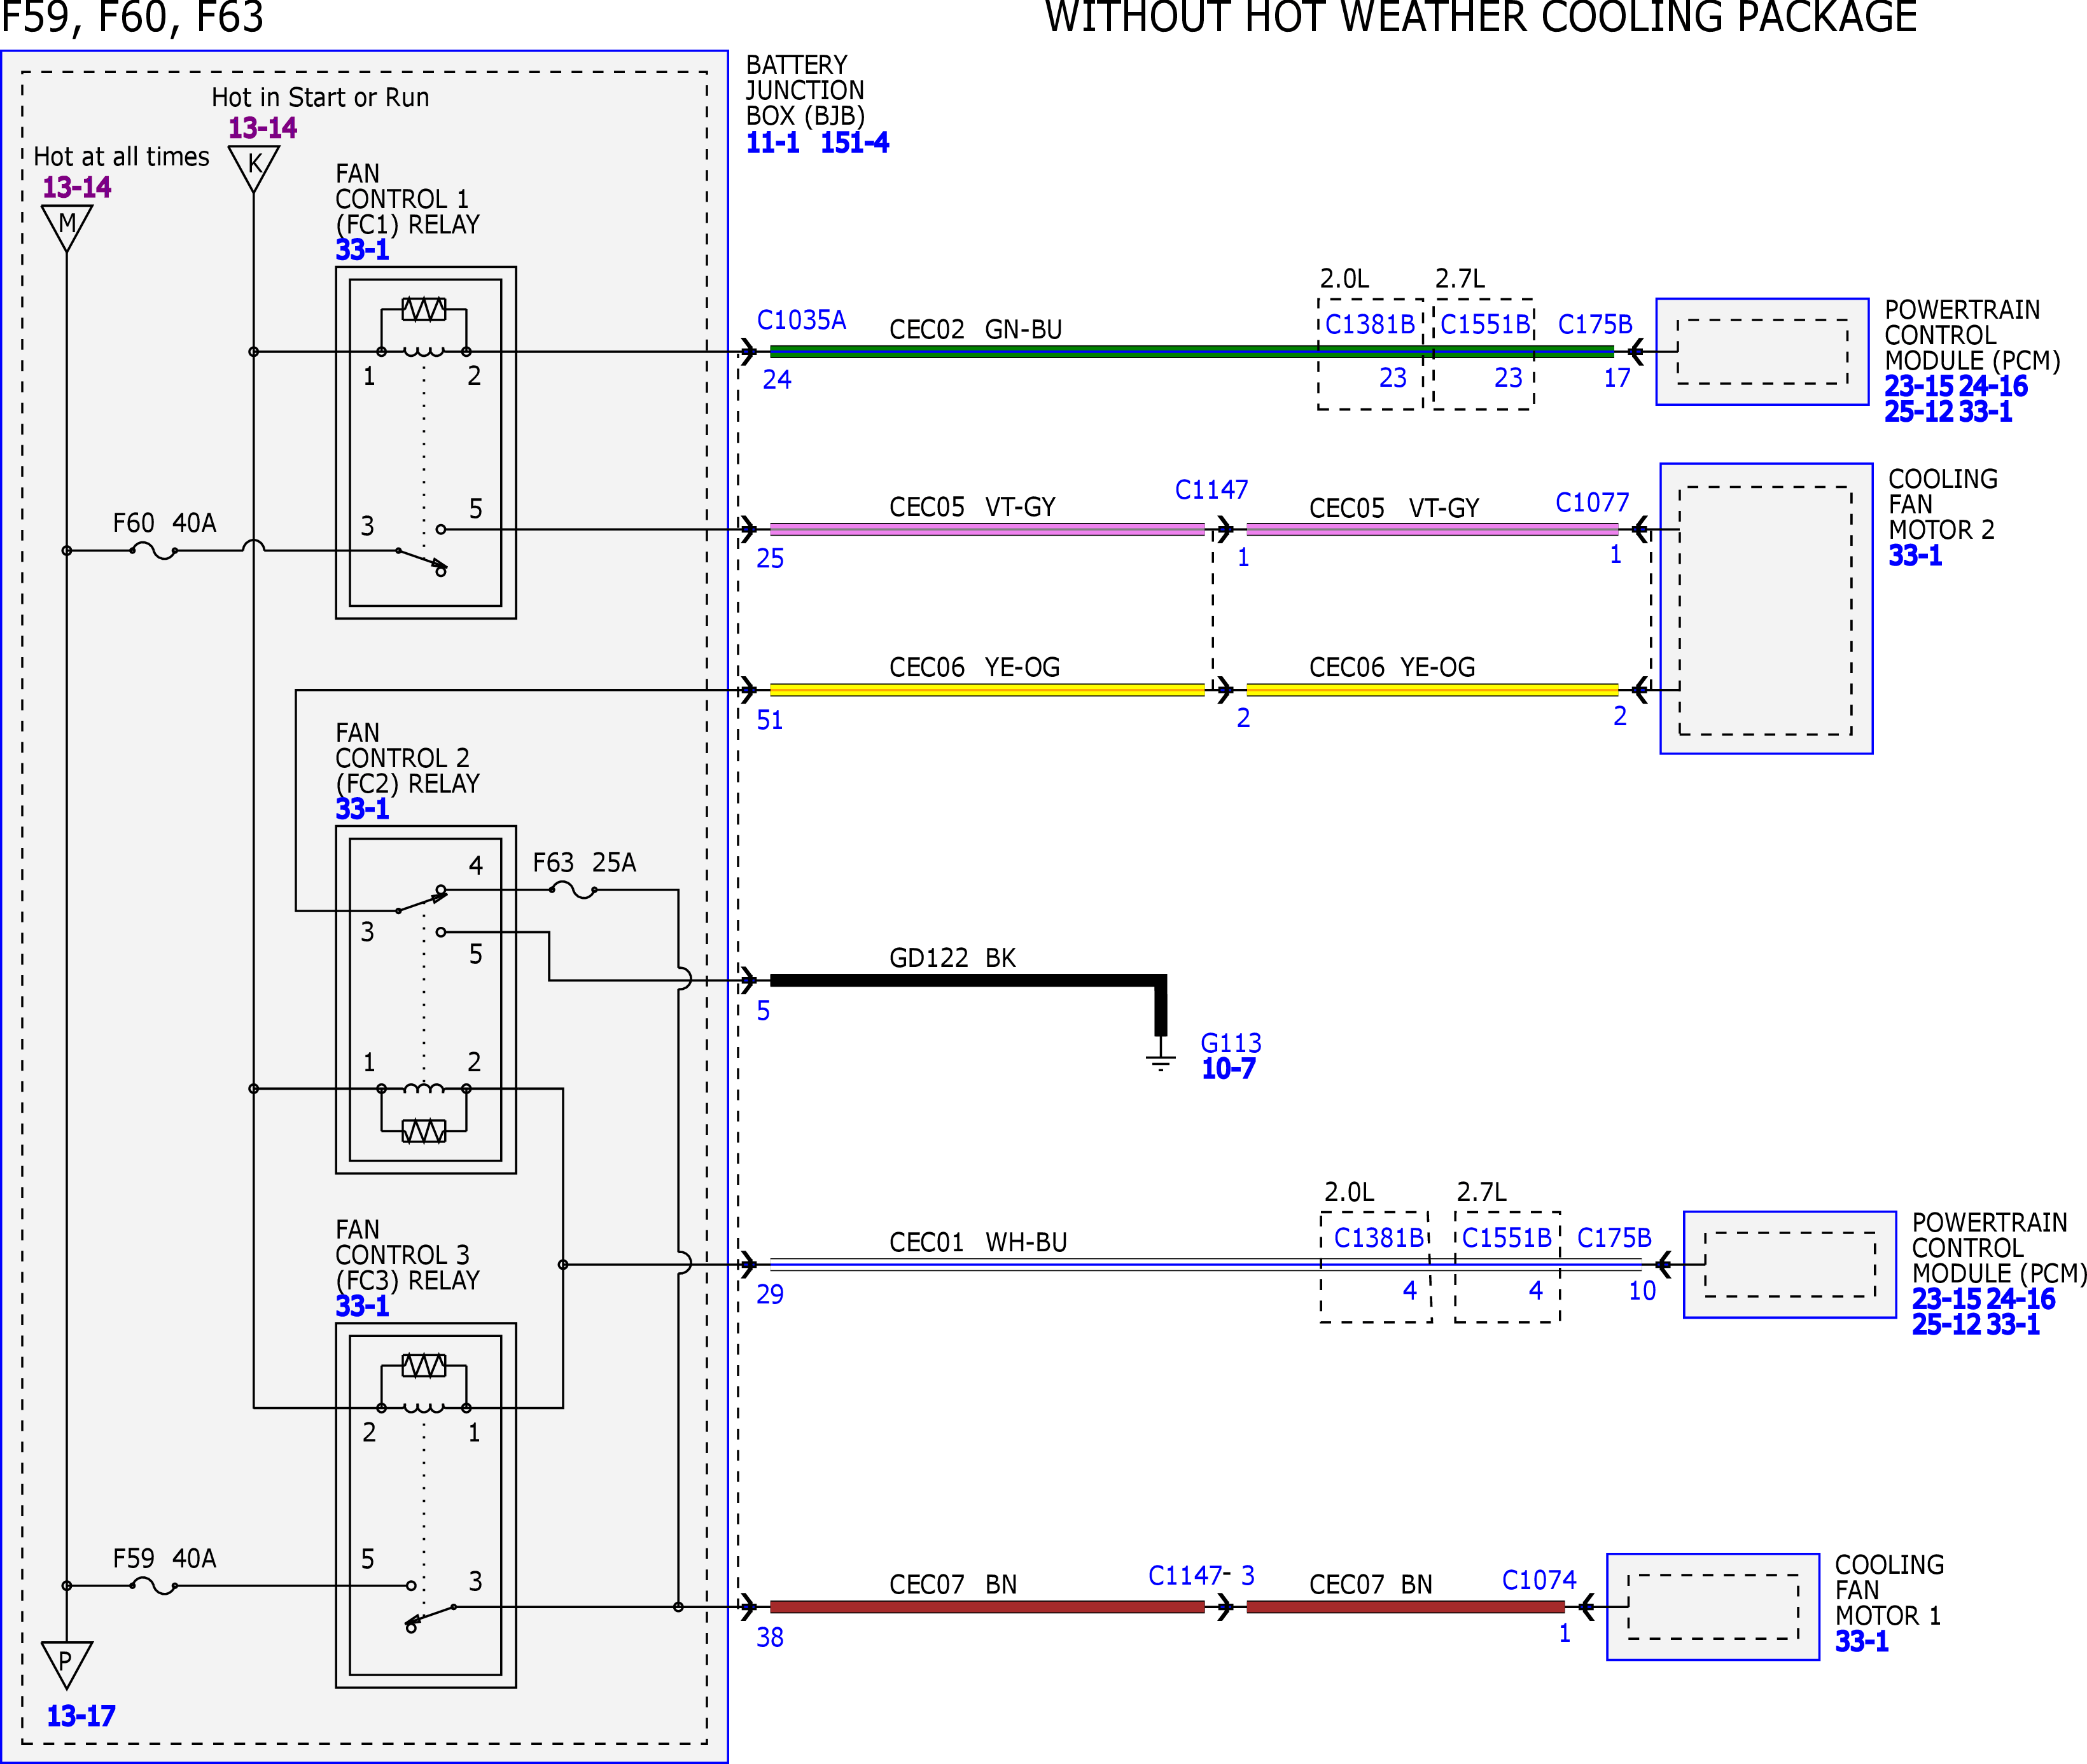The image size is (2087, 1764).
Task: Click the upper Powertrain Control Module box
Action: pyautogui.click(x=1762, y=352)
